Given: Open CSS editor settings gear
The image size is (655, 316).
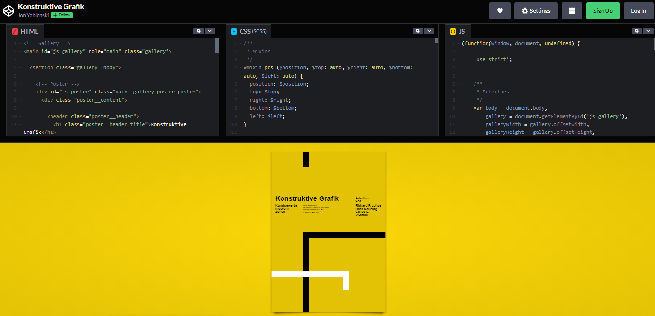Looking at the screenshot, I should [x=418, y=31].
